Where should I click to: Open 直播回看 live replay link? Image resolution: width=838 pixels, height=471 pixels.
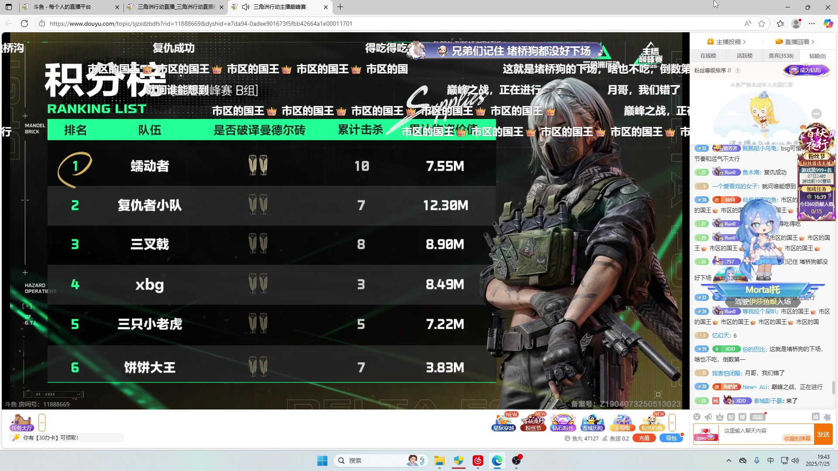pyautogui.click(x=795, y=42)
